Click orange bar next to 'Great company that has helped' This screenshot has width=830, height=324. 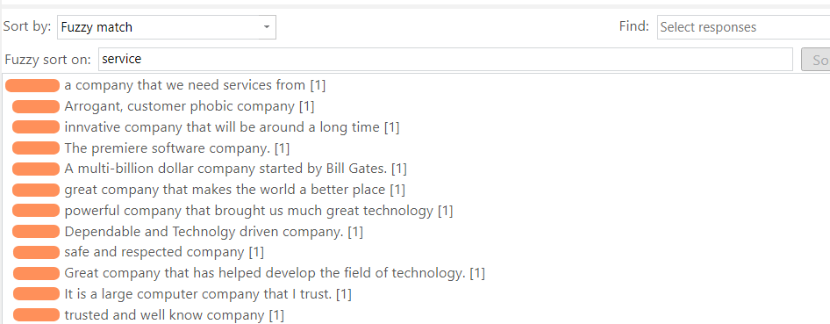pyautogui.click(x=36, y=273)
